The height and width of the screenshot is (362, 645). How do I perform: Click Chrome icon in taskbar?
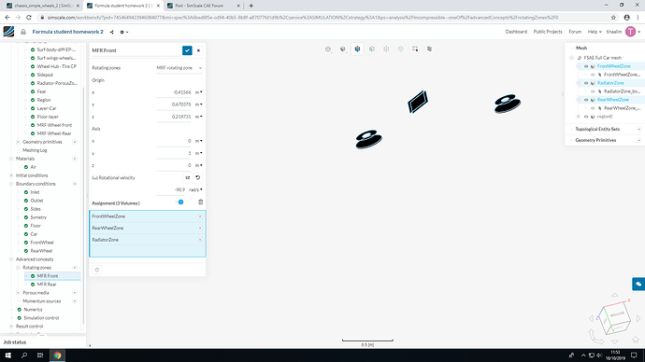coord(57,355)
